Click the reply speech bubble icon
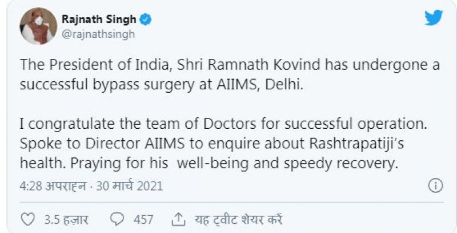This screenshot has width=457, height=233. 118,219
